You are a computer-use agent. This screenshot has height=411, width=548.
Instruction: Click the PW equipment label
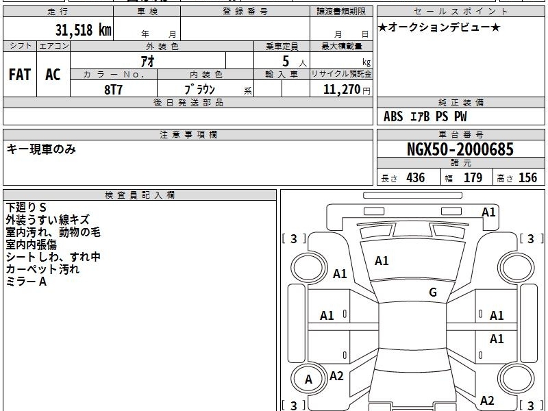click(x=460, y=116)
